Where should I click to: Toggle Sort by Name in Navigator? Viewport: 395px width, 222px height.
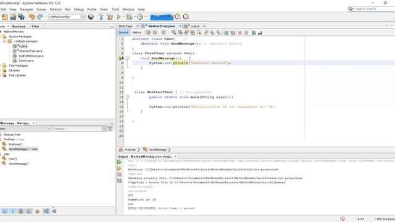pos(46,211)
